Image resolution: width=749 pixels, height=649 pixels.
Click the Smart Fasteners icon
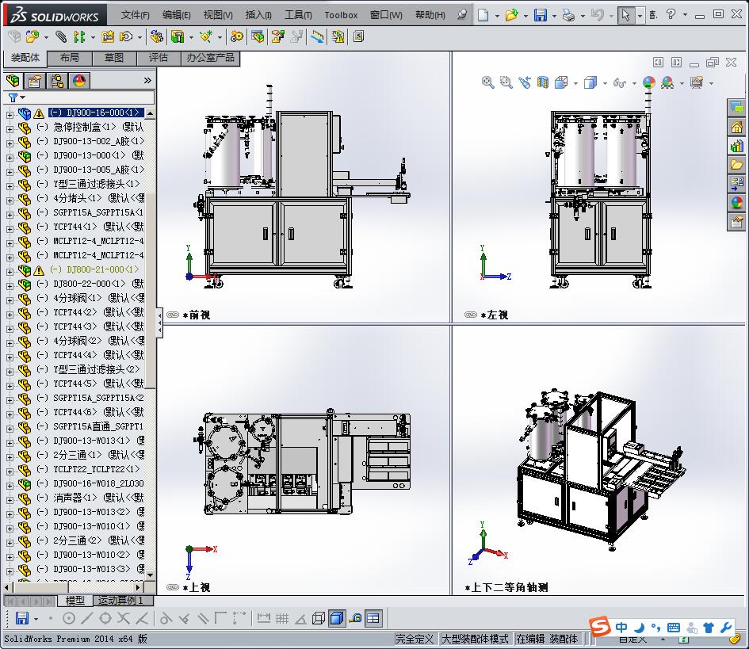[x=109, y=36]
